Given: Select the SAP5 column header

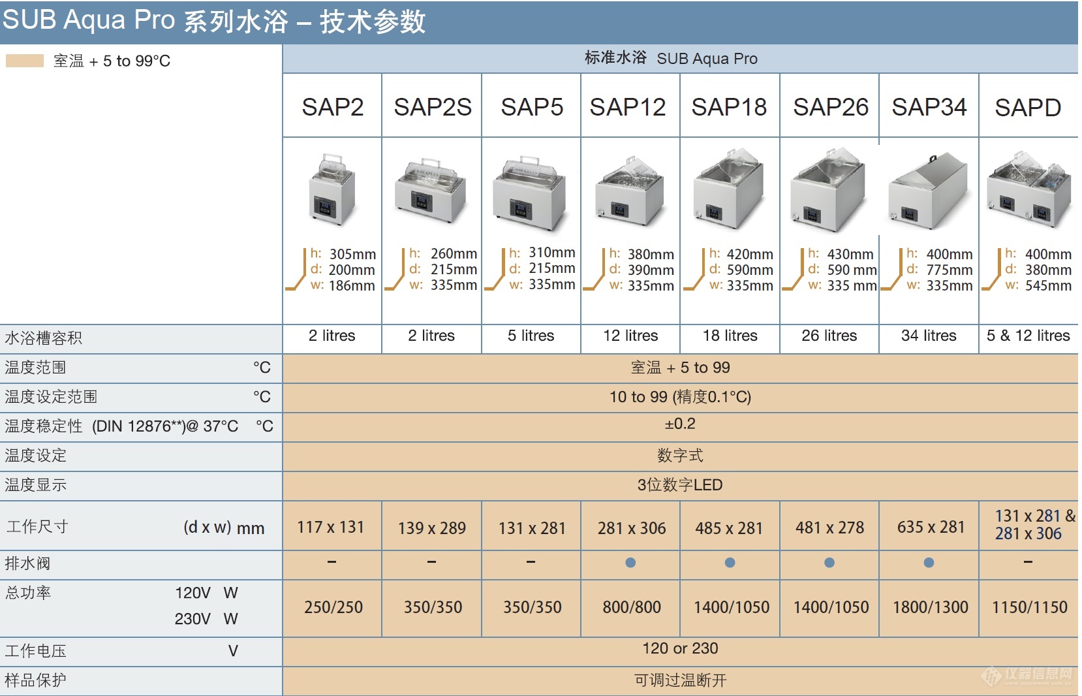Looking at the screenshot, I should (x=532, y=107).
